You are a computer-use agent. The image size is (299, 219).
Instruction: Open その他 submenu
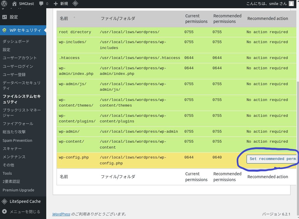click(8, 165)
